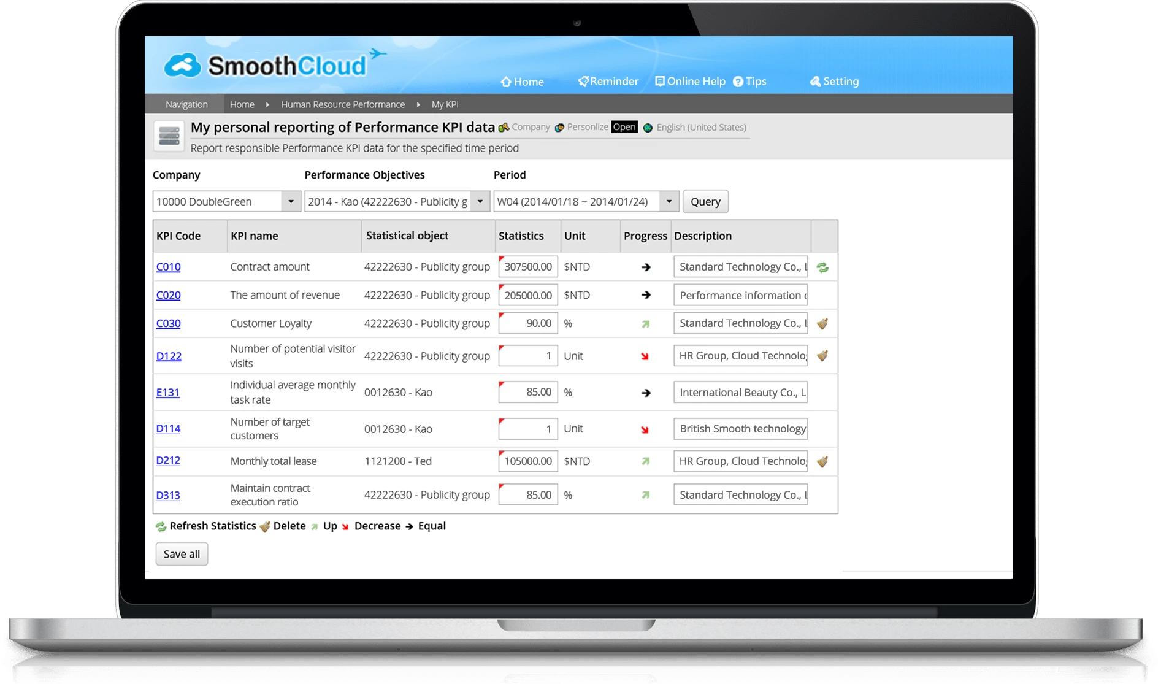Select the English (United States) language globe

click(x=649, y=127)
